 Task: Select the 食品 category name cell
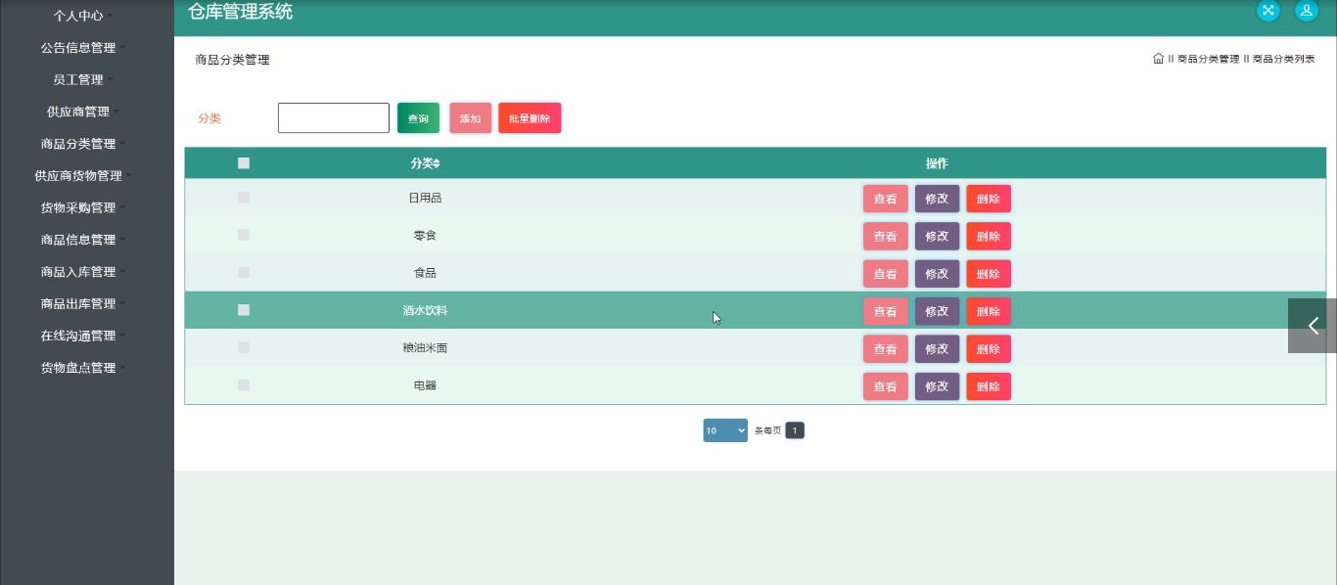[425, 273]
